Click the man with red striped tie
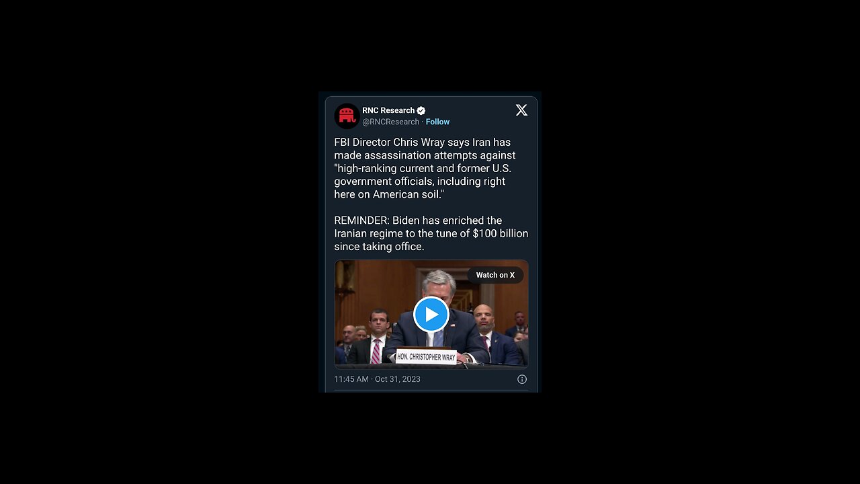The height and width of the screenshot is (484, 860). pos(377,338)
